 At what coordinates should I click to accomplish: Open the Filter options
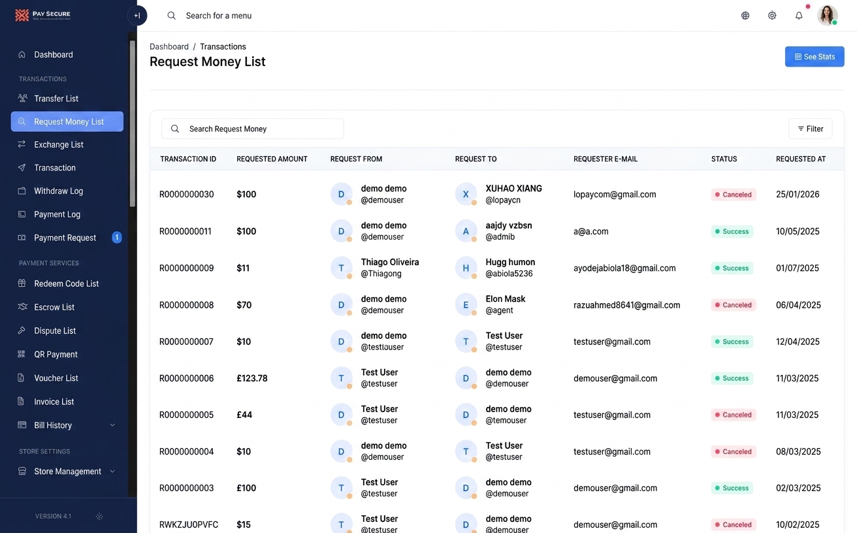click(811, 129)
